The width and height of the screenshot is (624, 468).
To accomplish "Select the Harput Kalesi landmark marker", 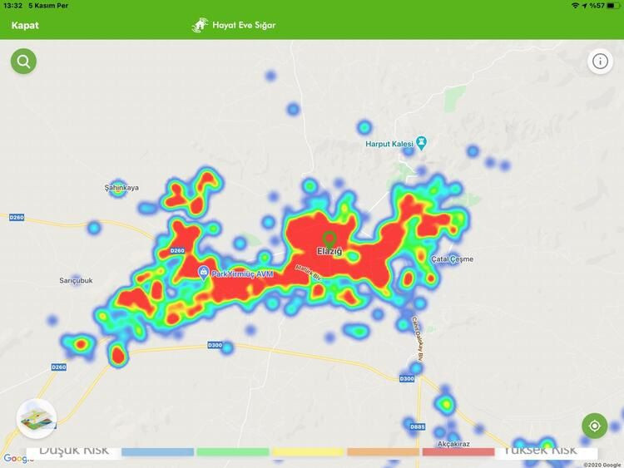I will pos(421,144).
